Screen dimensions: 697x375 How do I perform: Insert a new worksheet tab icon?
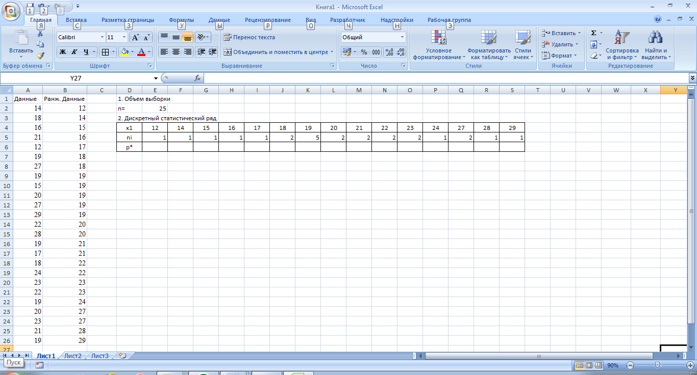(x=122, y=356)
